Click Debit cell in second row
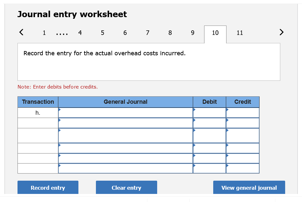The height and width of the screenshot is (202, 302). pyautogui.click(x=210, y=123)
